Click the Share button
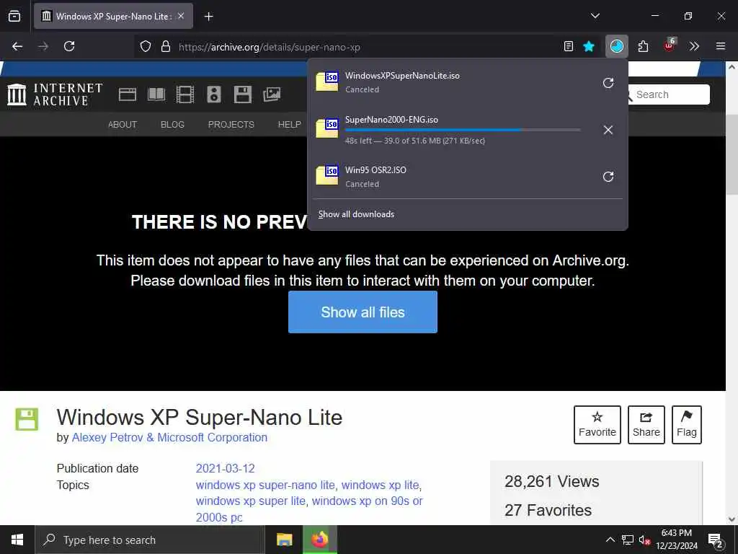The height and width of the screenshot is (554, 738). (646, 424)
